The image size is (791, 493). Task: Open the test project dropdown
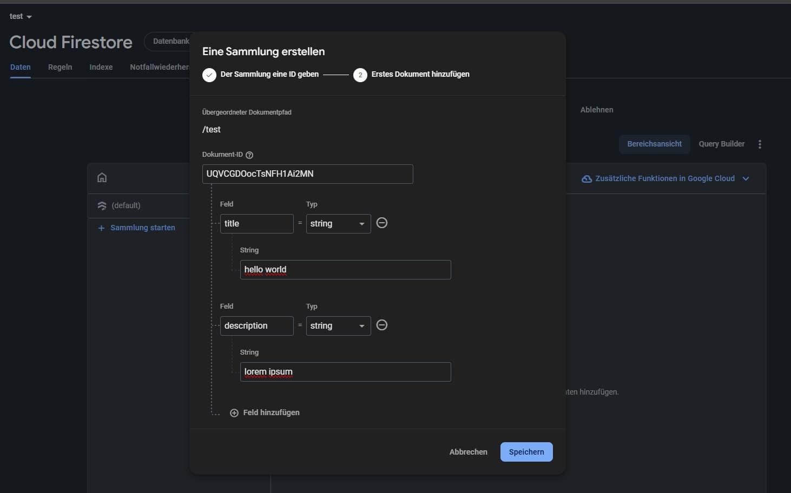(x=19, y=16)
